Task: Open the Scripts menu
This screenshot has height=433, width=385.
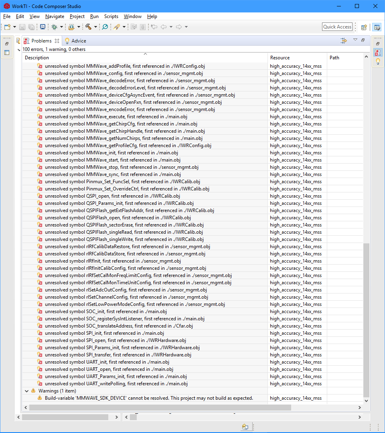Action: (111, 16)
